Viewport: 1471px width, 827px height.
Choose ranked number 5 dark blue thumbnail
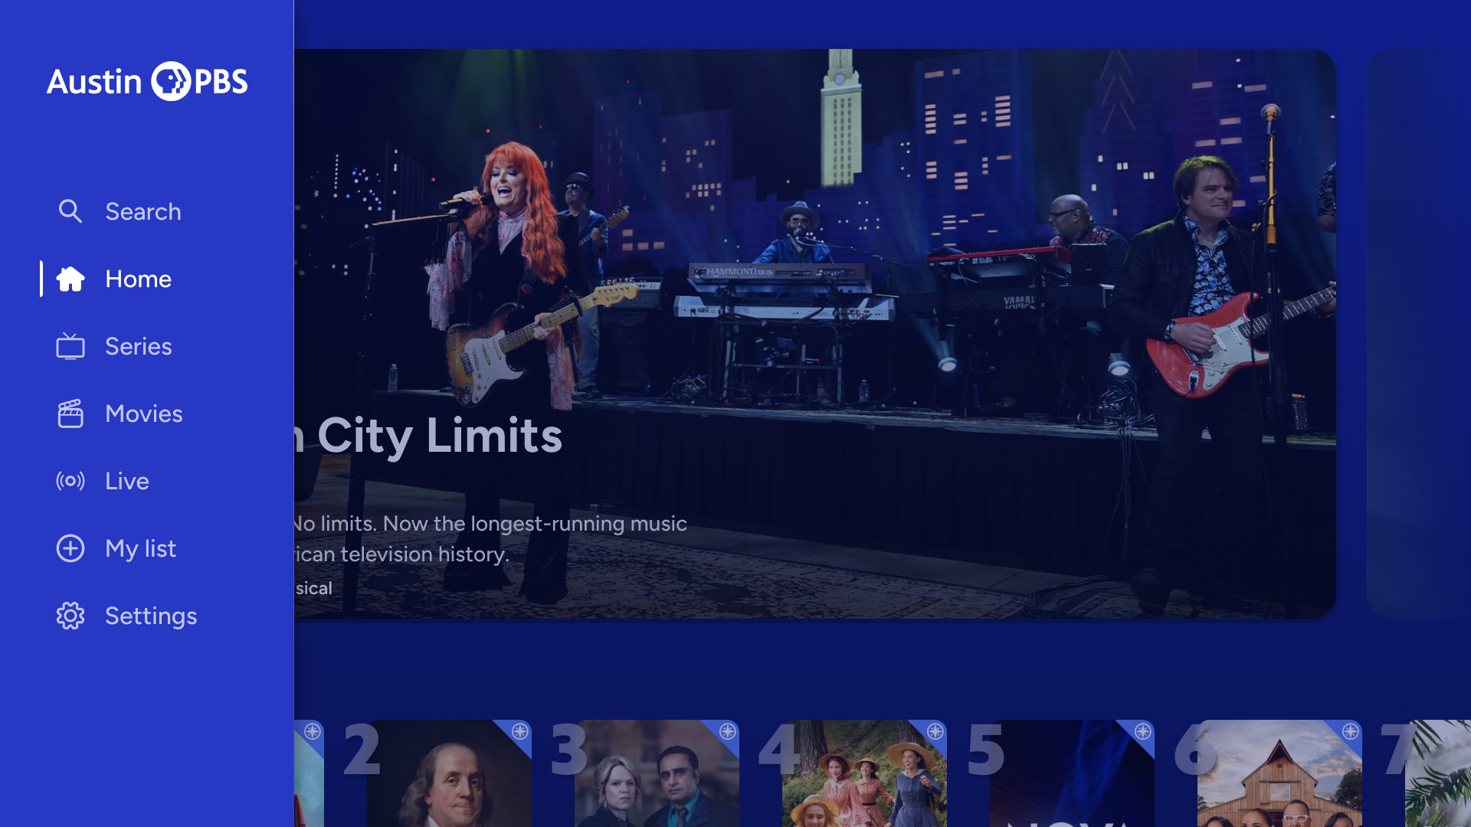coord(1072,773)
